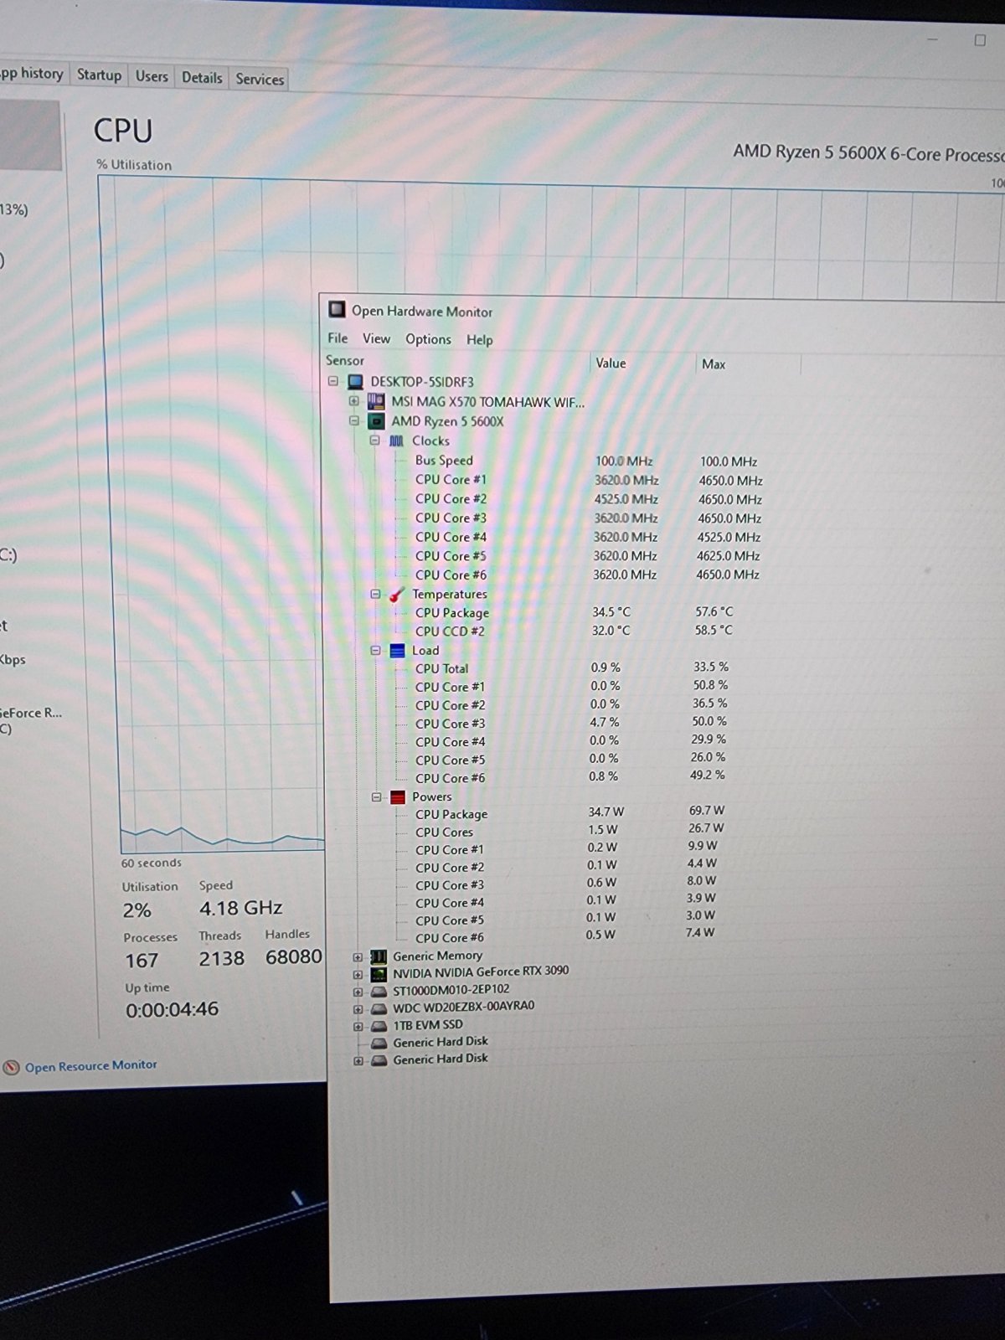Expand the 1TB EVM SSD node
Viewport: 1005px width, 1340px height.
pyautogui.click(x=358, y=1027)
